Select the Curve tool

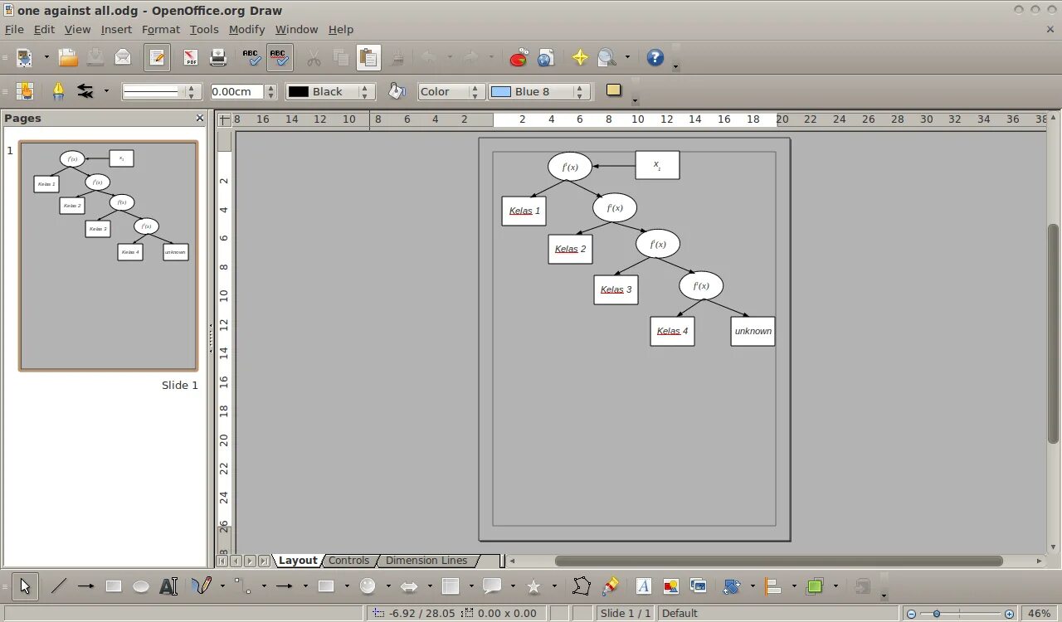click(x=202, y=586)
